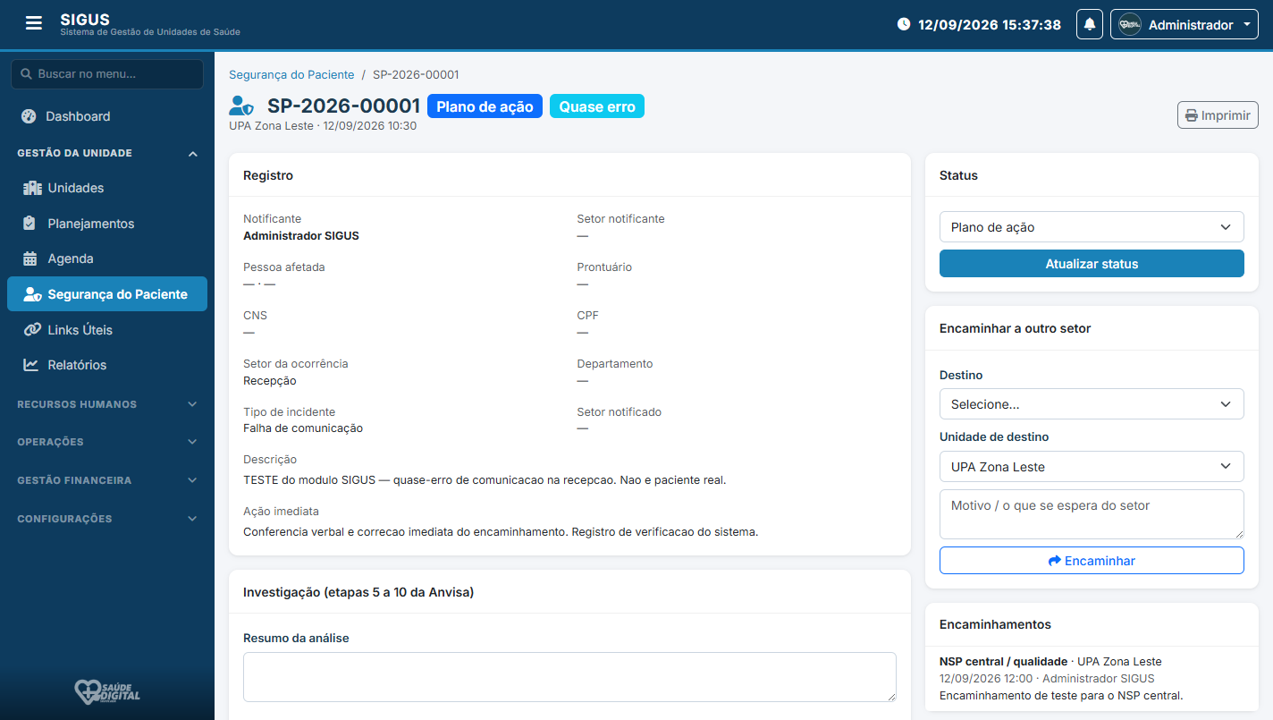
Task: Click the Agenda calendar icon
Action: point(30,258)
